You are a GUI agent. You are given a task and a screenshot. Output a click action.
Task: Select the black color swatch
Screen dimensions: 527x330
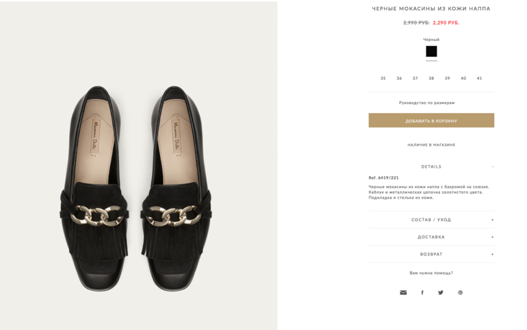point(431,51)
